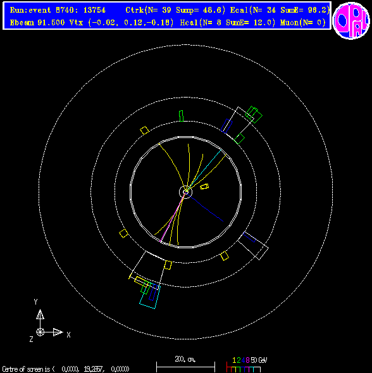Click the magenta track from the vertex

pos(173,217)
